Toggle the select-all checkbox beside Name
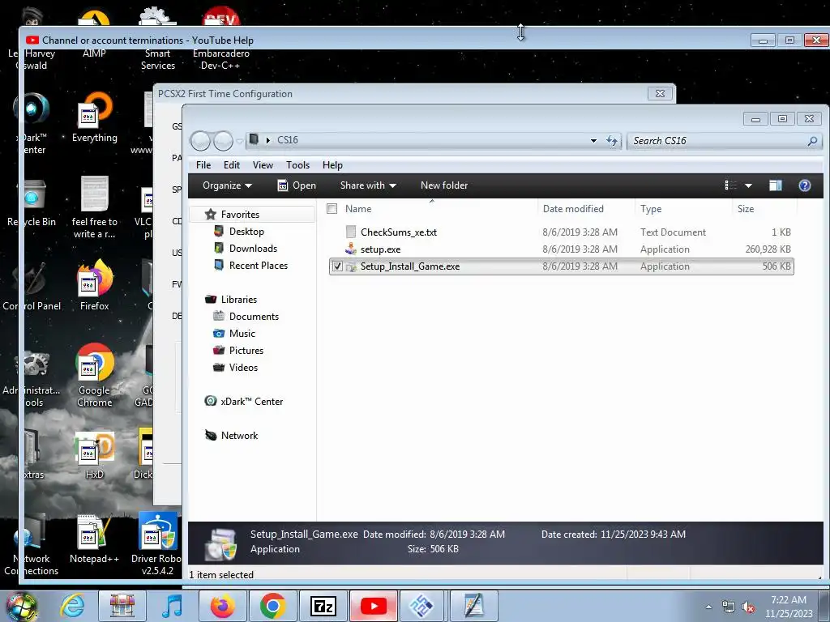The width and height of the screenshot is (830, 622). 332,209
